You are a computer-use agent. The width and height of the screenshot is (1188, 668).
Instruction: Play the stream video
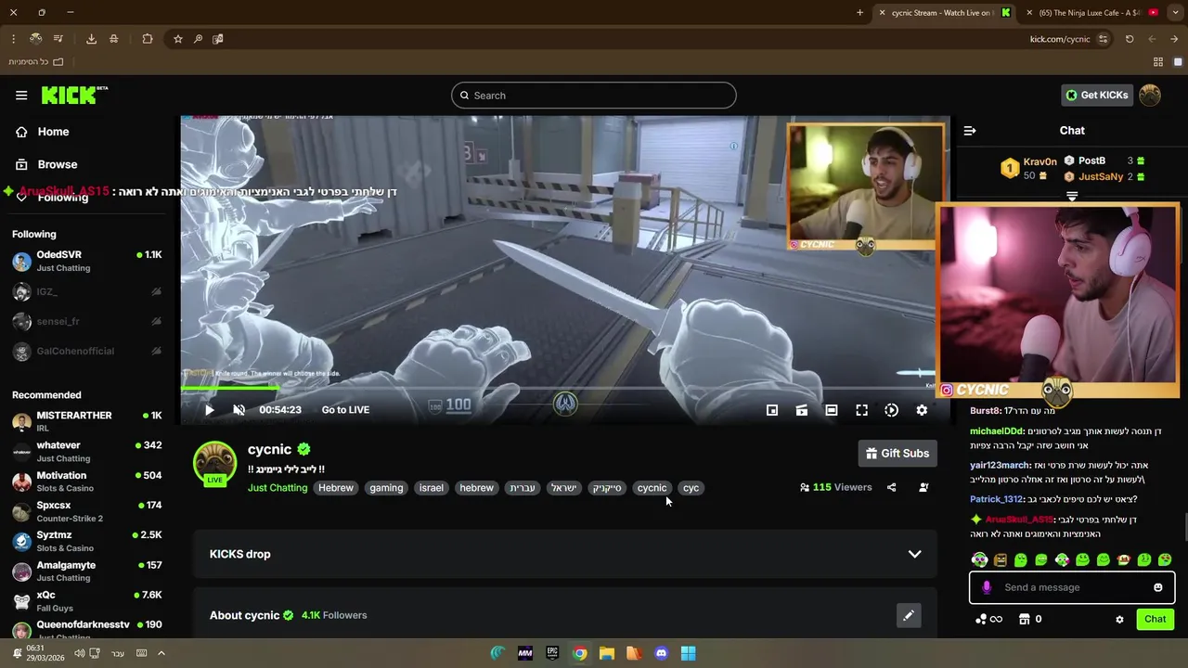[210, 410]
